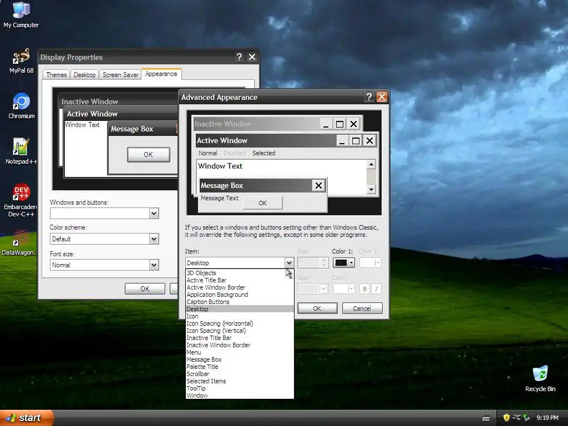Image resolution: width=568 pixels, height=426 pixels.
Task: Expand the Windows and buttons dropdown
Action: (154, 214)
